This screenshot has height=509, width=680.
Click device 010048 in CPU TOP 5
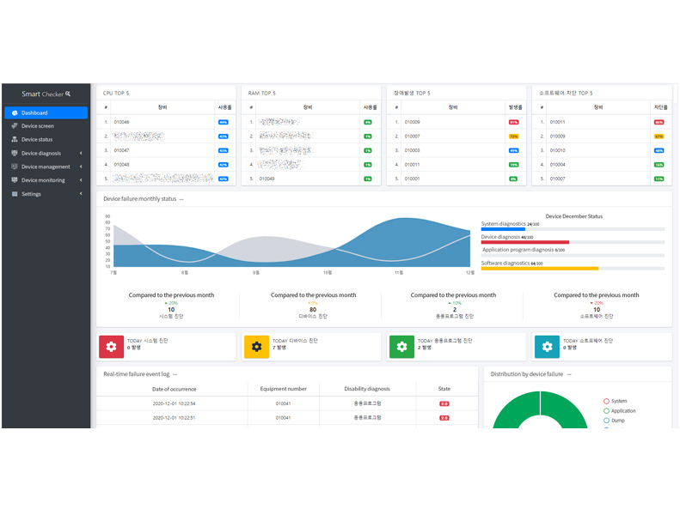click(121, 165)
